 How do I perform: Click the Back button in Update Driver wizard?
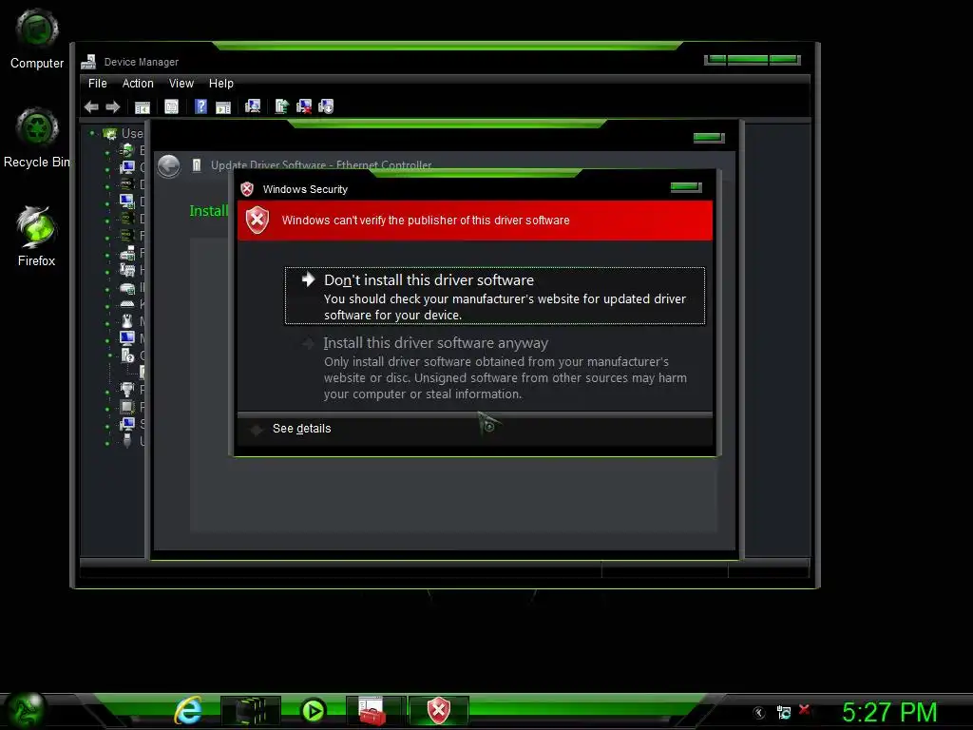click(x=169, y=165)
